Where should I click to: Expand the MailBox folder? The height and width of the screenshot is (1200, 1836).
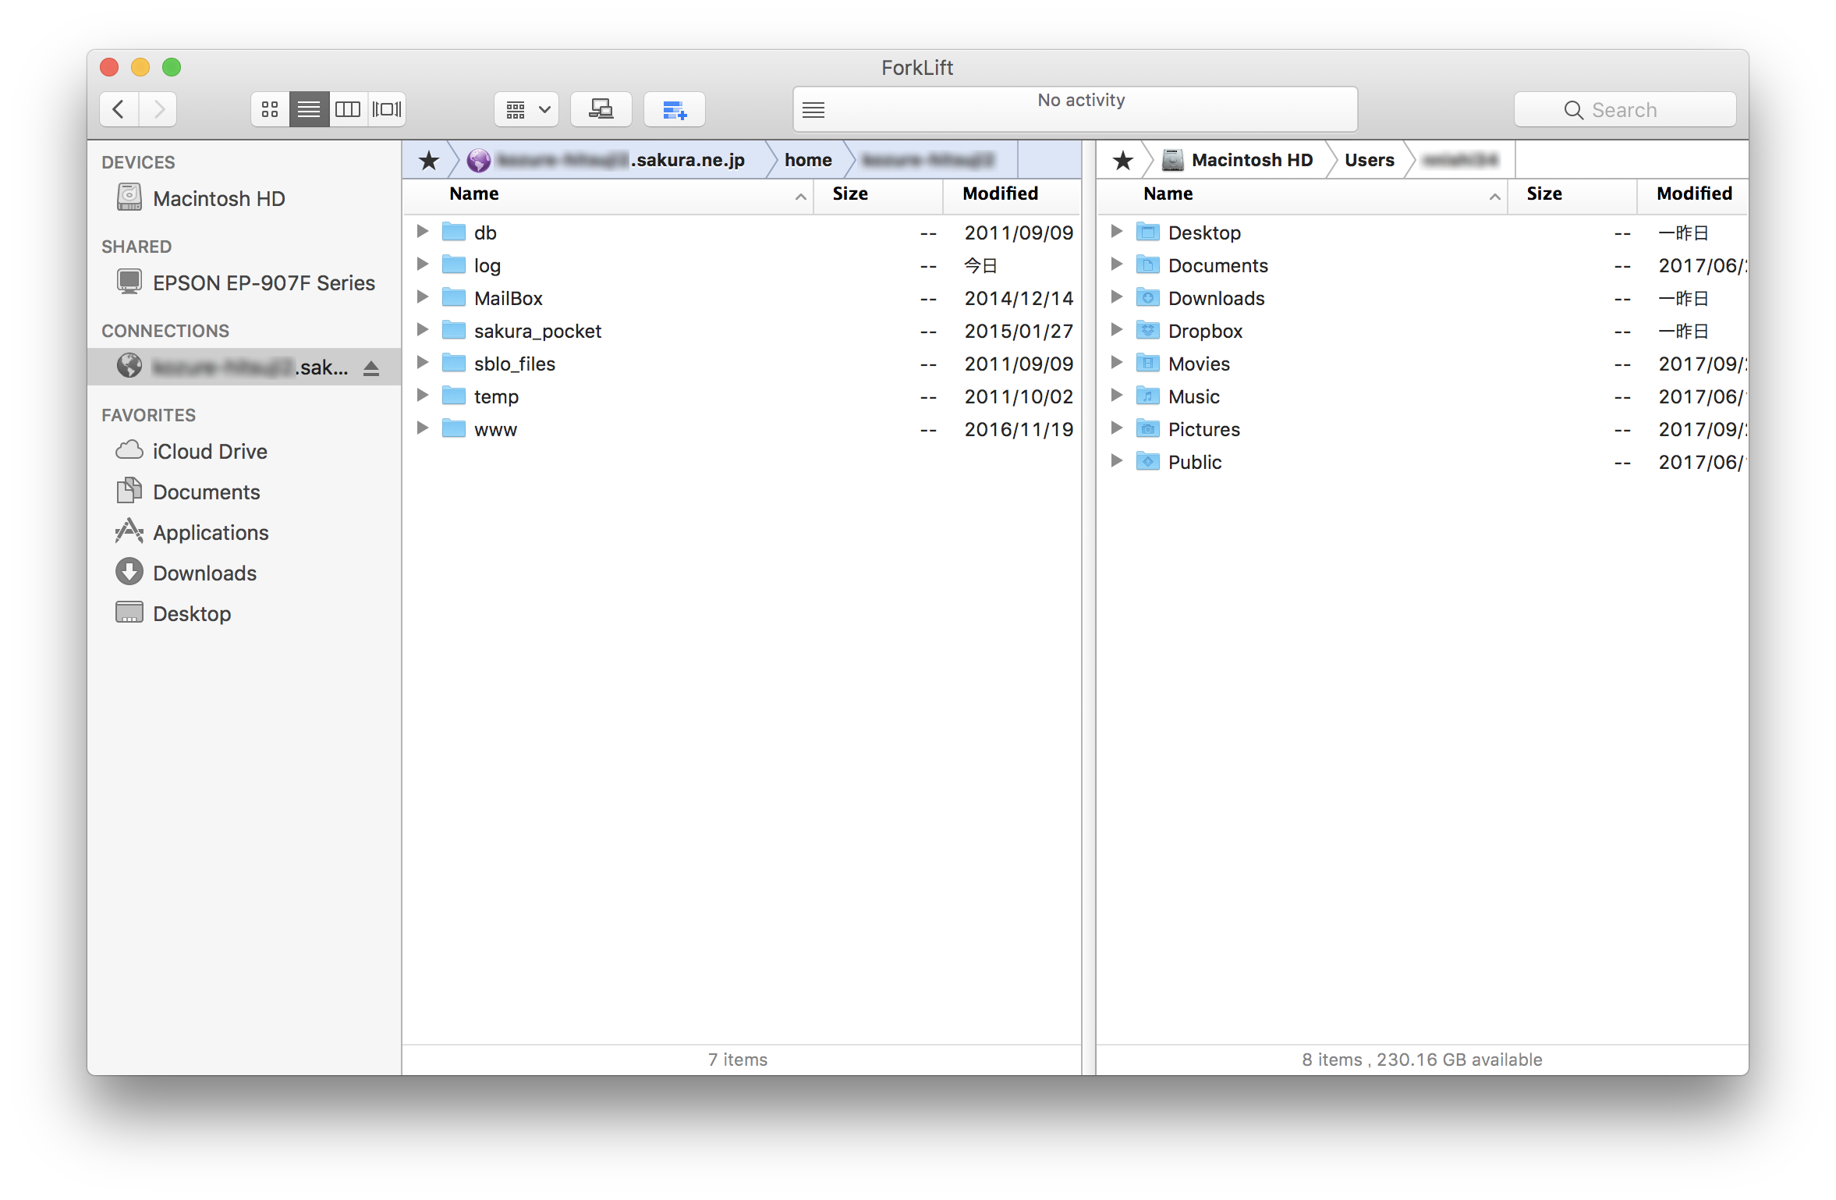422,296
